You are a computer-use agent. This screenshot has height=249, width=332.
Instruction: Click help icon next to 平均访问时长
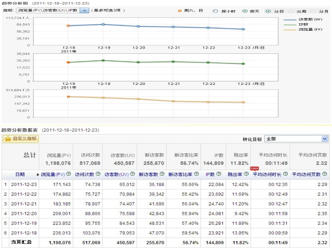[x=286, y=174]
